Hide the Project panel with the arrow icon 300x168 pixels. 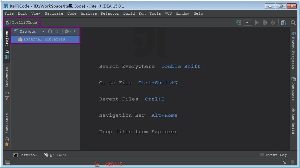tap(76, 31)
